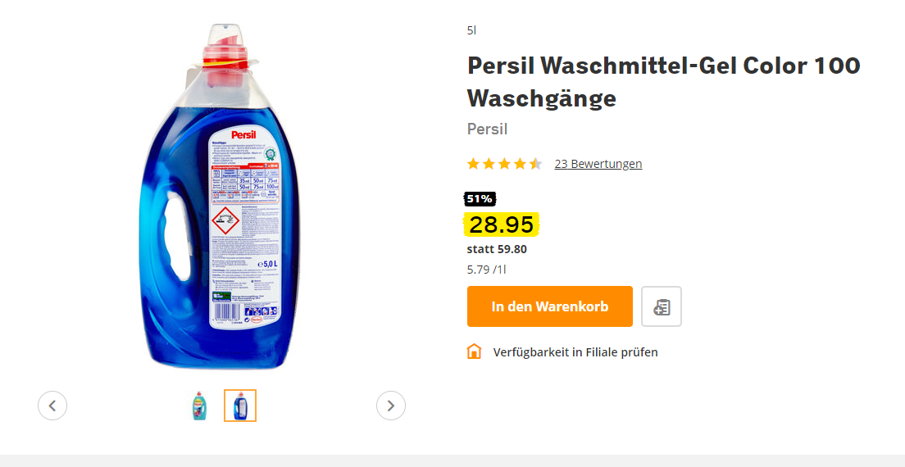Open Verfügbarkeit in Filiale prüfen
This screenshot has width=905, height=467.
tap(575, 351)
